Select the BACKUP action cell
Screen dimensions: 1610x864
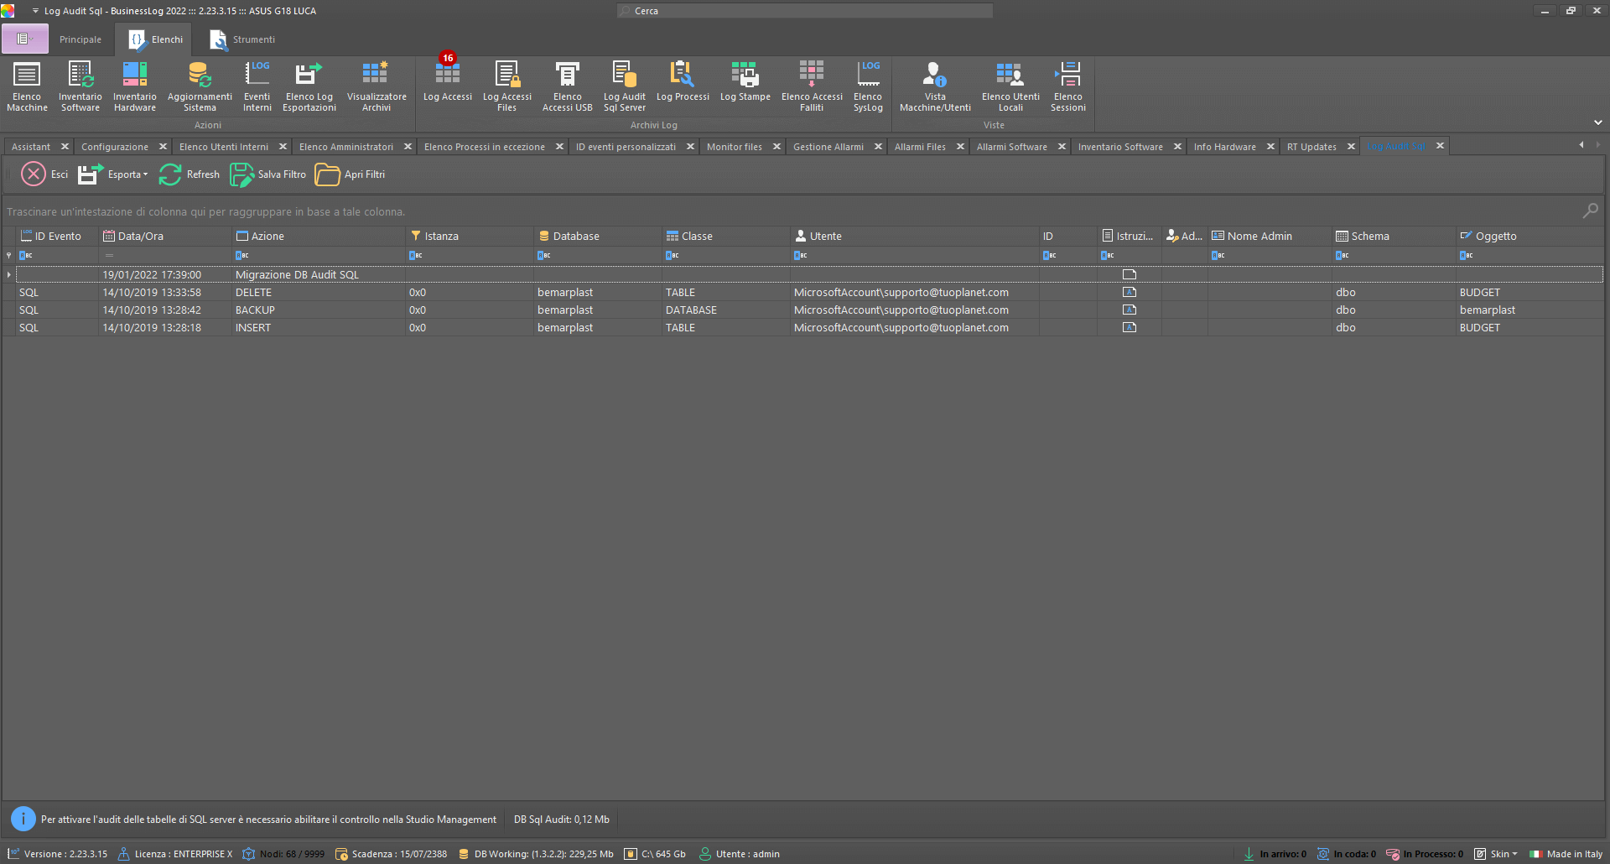(319, 310)
